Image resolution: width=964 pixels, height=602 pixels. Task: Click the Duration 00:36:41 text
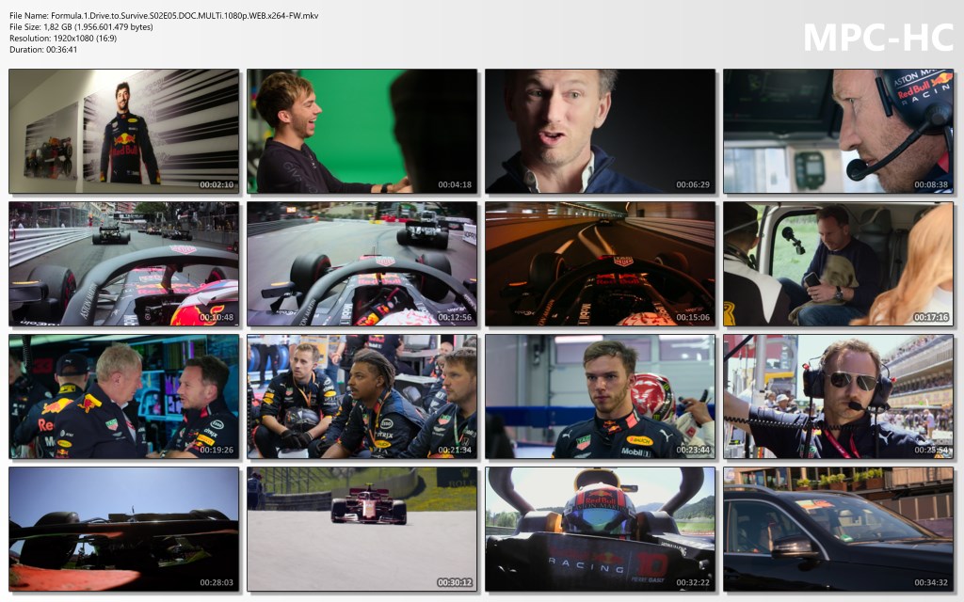[x=43, y=49]
